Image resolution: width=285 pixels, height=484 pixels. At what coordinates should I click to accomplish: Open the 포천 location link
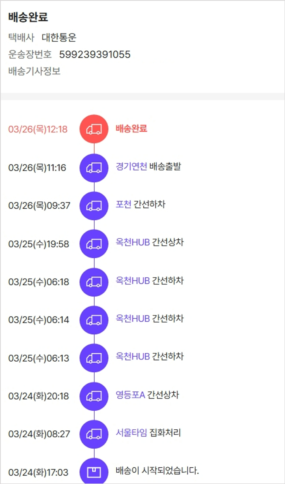coord(123,204)
